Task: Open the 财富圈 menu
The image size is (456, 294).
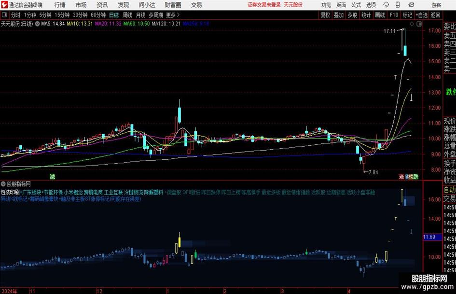Action: [173, 5]
